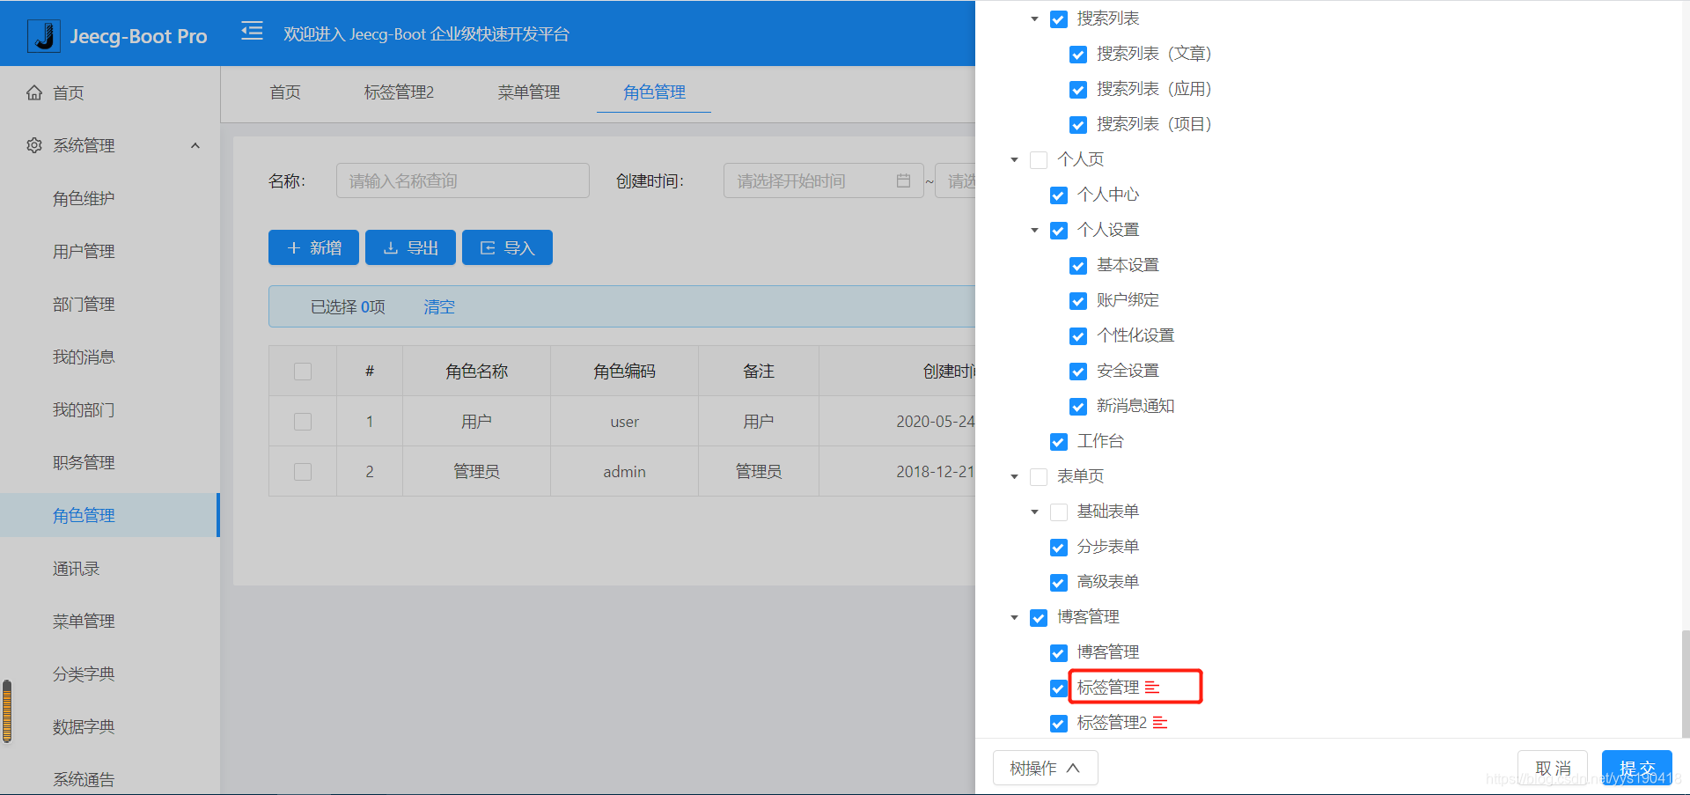The image size is (1690, 795).
Task: Uncheck 搜索列表（文章）
Action: pos(1078,55)
